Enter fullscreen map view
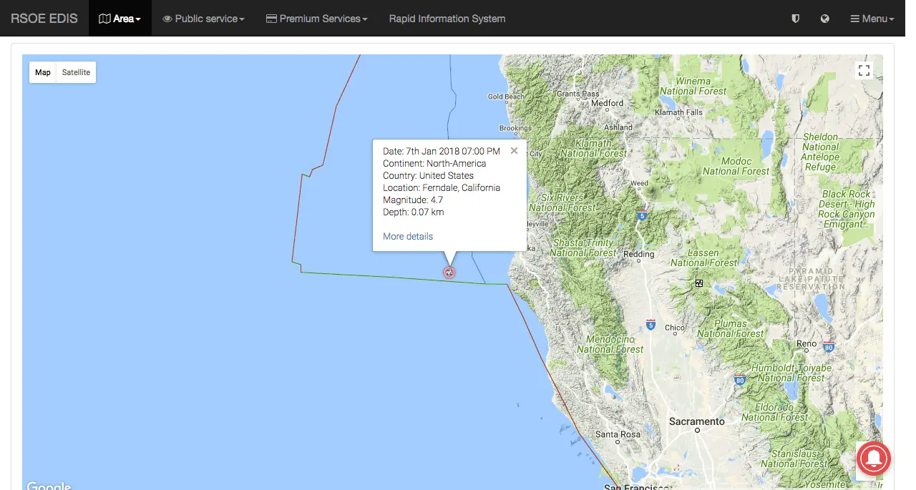 point(864,70)
